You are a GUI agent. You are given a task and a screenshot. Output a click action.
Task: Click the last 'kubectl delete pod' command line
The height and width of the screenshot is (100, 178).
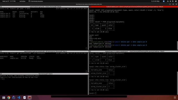pos(118,45)
